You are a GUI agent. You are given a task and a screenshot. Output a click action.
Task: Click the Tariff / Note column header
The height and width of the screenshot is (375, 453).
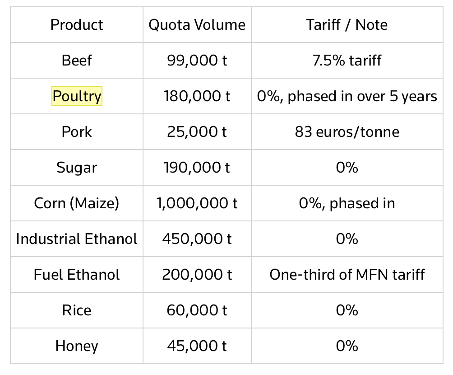347,25
